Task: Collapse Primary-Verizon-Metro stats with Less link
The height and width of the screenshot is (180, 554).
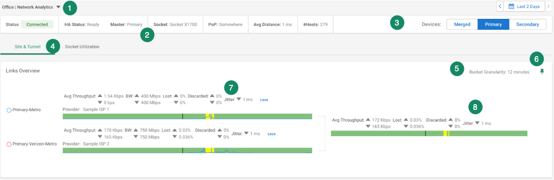Action: (272, 134)
